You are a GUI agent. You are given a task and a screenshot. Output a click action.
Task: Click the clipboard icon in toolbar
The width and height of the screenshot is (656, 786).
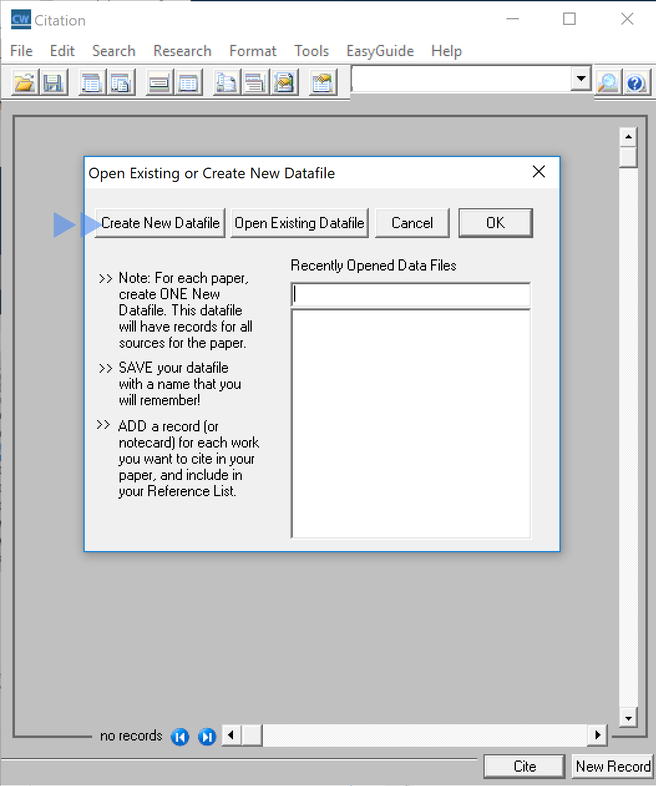click(x=323, y=82)
